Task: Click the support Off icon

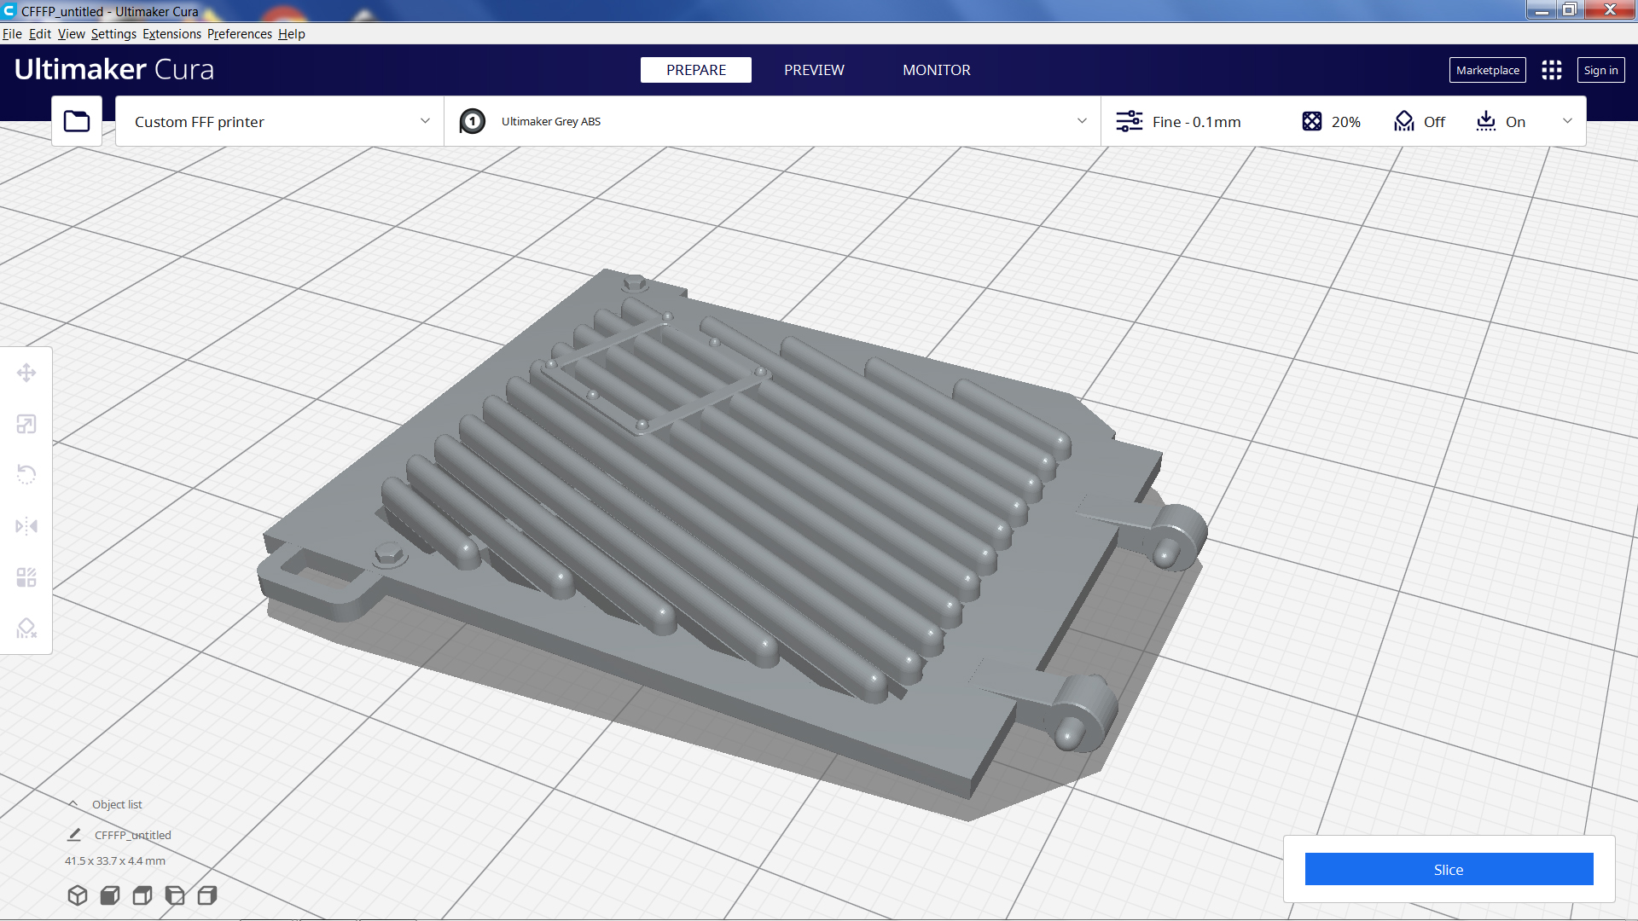Action: 1404,121
